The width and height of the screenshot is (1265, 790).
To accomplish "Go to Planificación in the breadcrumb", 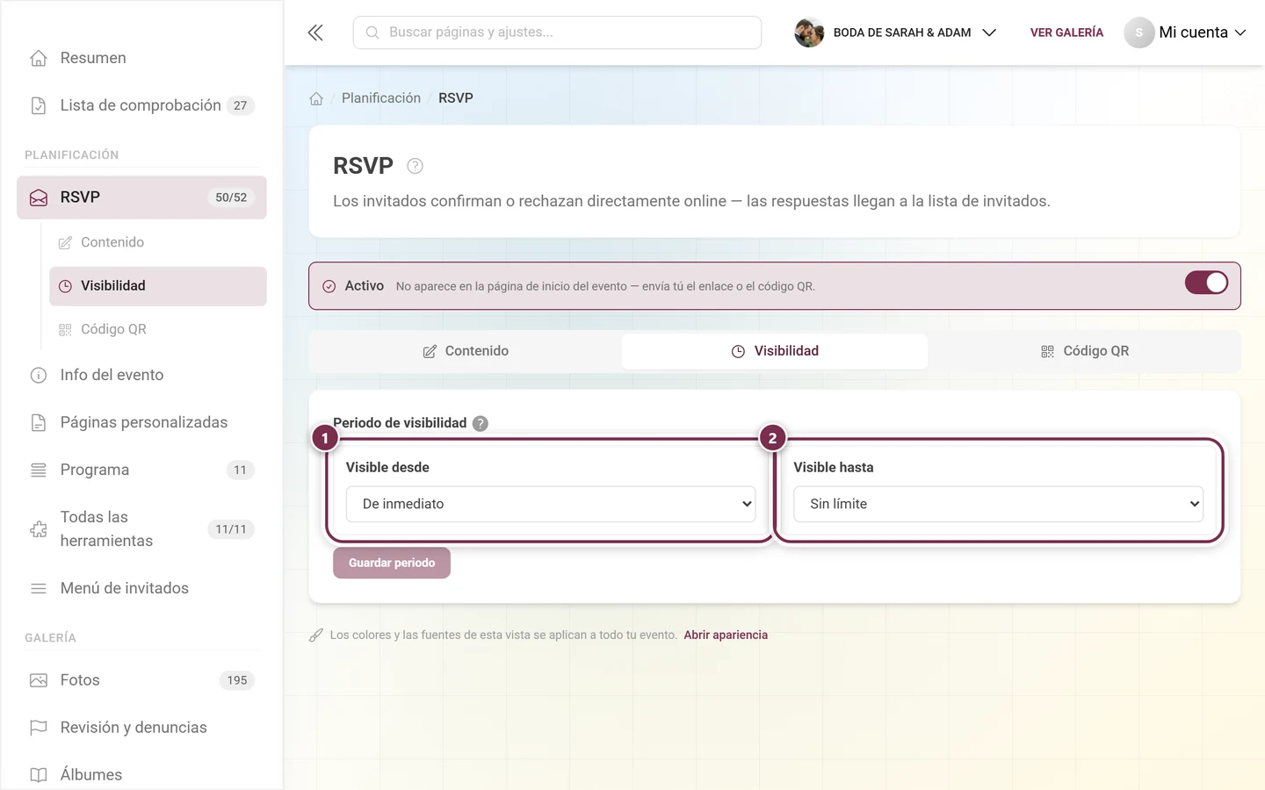I will [x=381, y=98].
